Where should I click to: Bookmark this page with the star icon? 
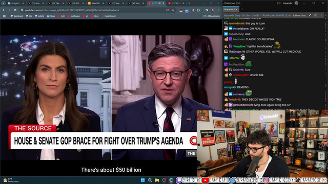pyautogui.click(x=173, y=10)
